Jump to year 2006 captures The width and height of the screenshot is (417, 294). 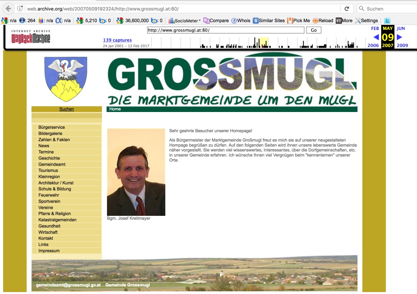(373, 45)
